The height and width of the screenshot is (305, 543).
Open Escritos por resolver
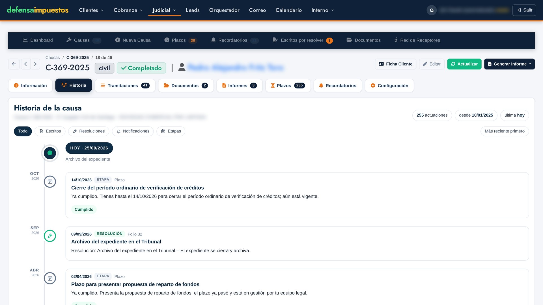point(303,40)
